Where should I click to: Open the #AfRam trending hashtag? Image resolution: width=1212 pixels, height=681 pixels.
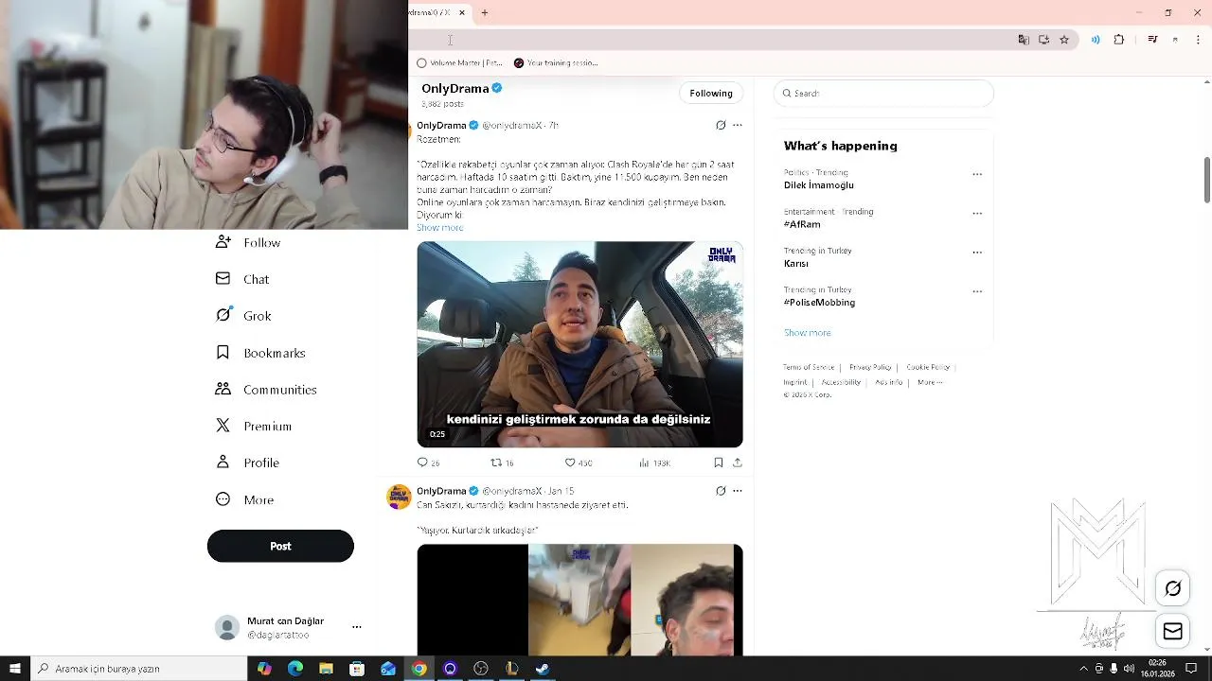pyautogui.click(x=802, y=224)
